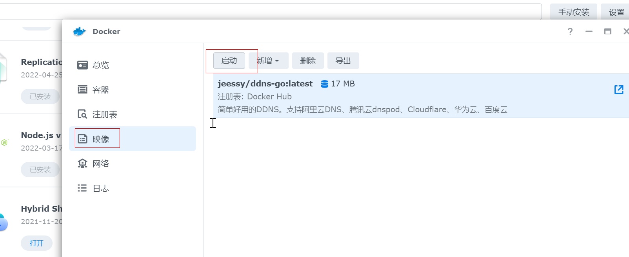629x257 pixels.
Task: Click the 17 MB image size text
Action: click(343, 84)
